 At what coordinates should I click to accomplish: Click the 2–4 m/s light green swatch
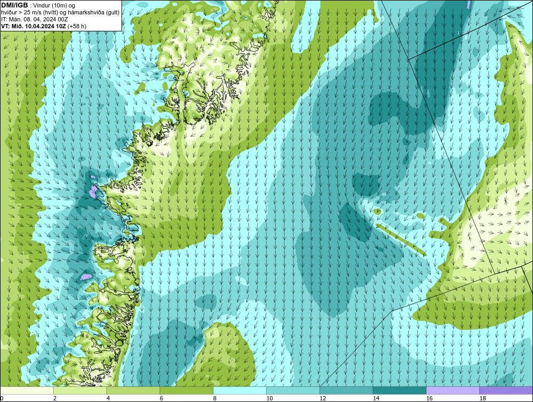pos(80,390)
